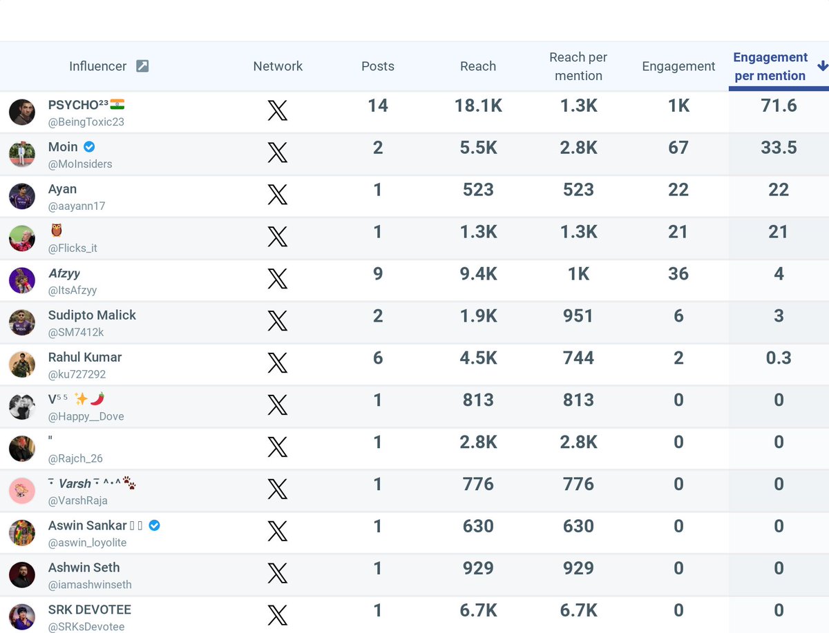Sort by Engagement column header
The height and width of the screenshot is (633, 829).
(x=678, y=66)
